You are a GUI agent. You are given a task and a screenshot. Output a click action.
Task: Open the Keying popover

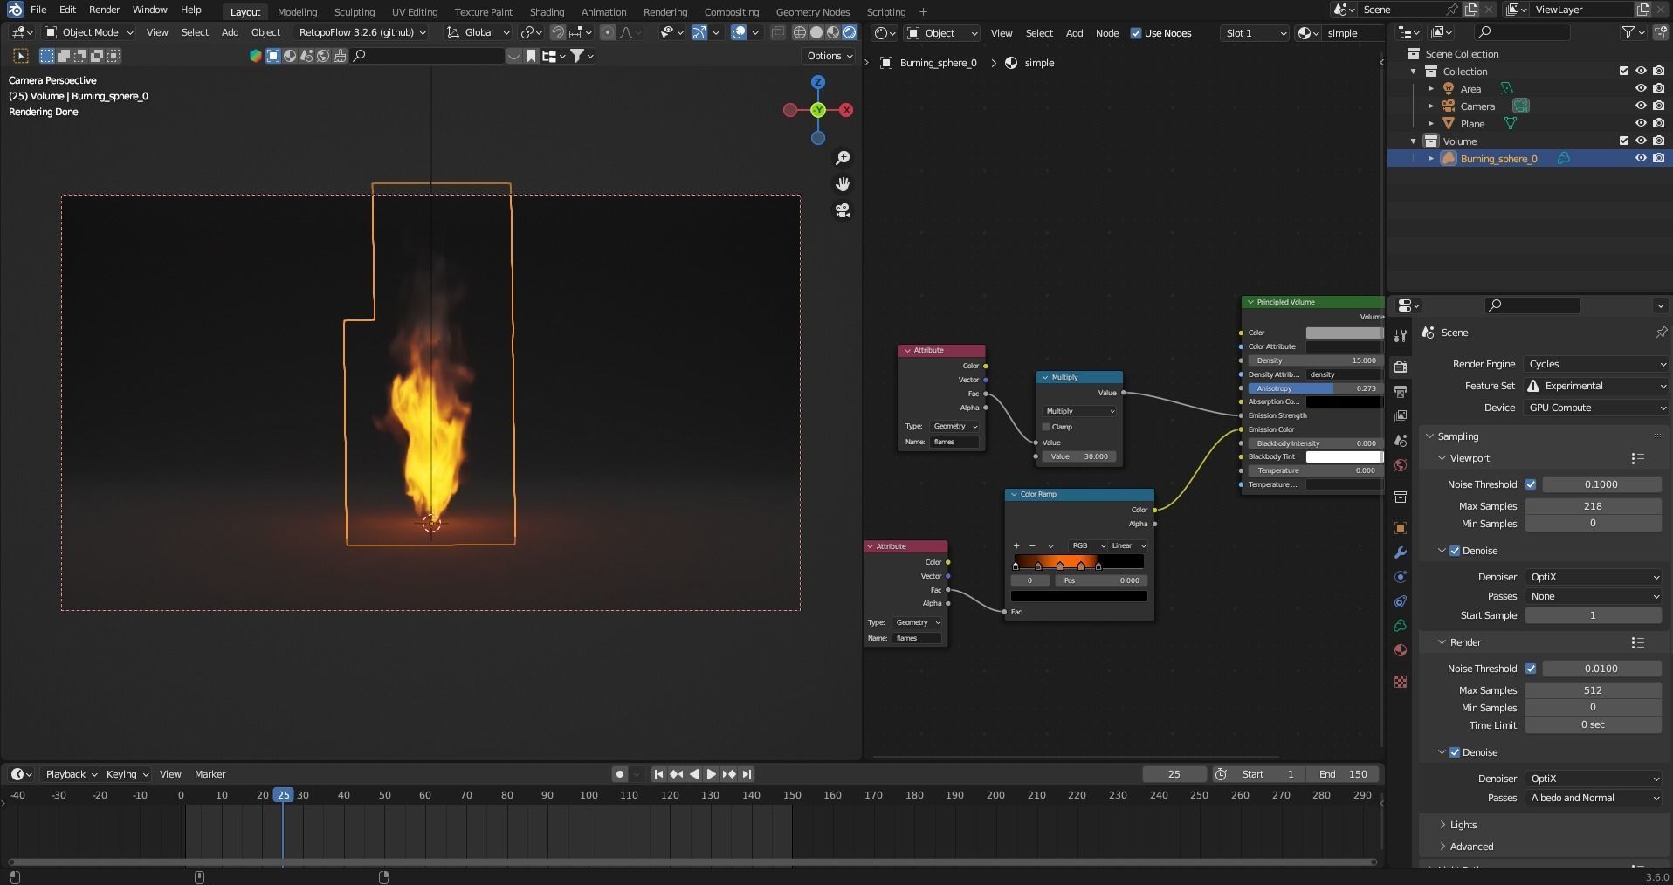click(x=127, y=774)
